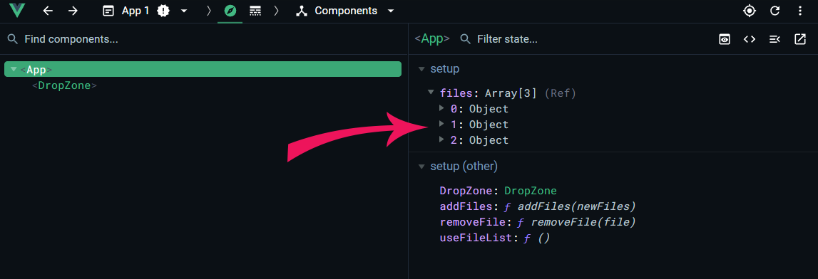The image size is (818, 279).
Task: Click the Vue logo icon
Action: 17,11
